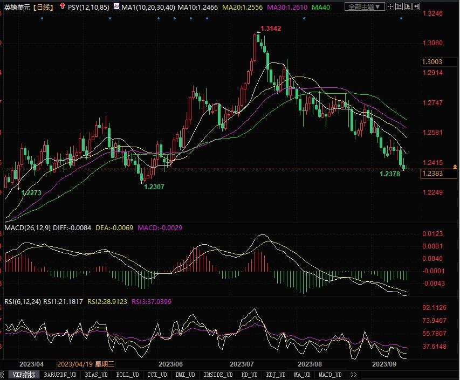Click the MA10:1.2466 value
The image size is (460, 380).
(x=198, y=8)
